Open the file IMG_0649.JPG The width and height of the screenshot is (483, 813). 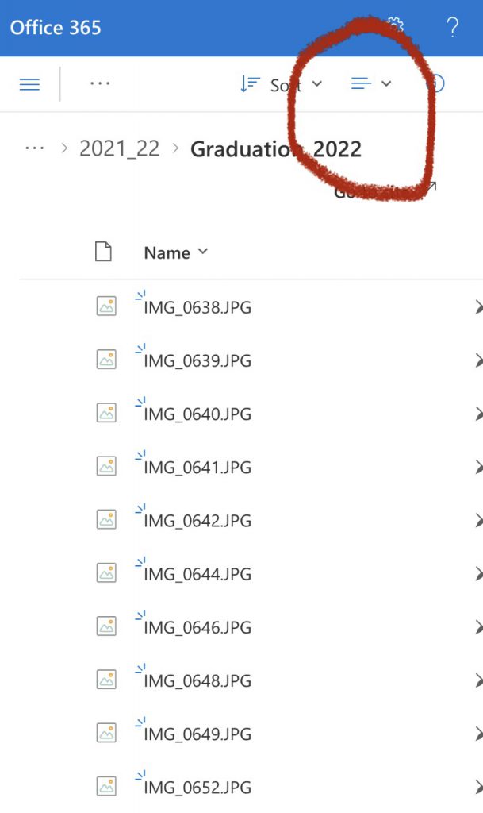pos(197,734)
